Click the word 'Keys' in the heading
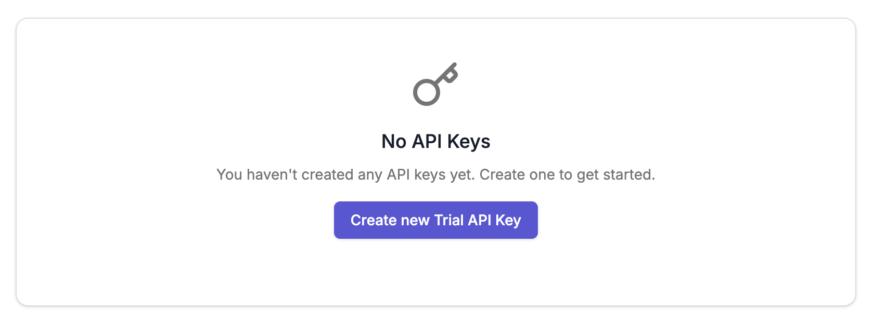The image size is (874, 326). coord(469,141)
